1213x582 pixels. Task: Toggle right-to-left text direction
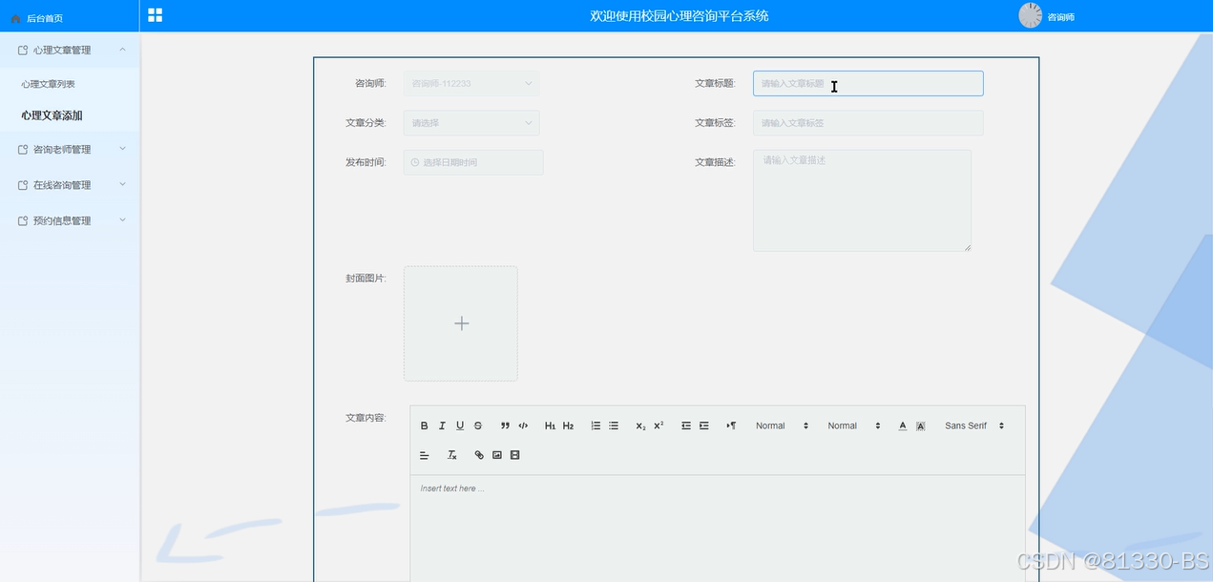tap(731, 426)
